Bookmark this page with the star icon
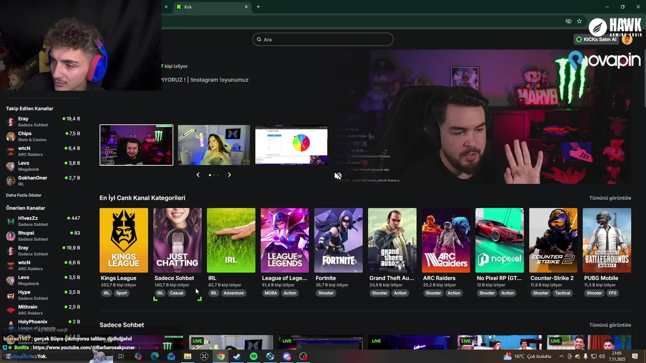The image size is (646, 363). (579, 21)
